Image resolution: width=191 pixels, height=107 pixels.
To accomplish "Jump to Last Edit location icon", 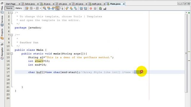I will point(27,8).
